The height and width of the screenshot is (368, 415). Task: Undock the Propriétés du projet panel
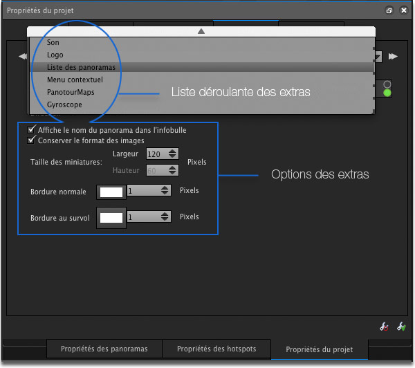[x=389, y=10]
